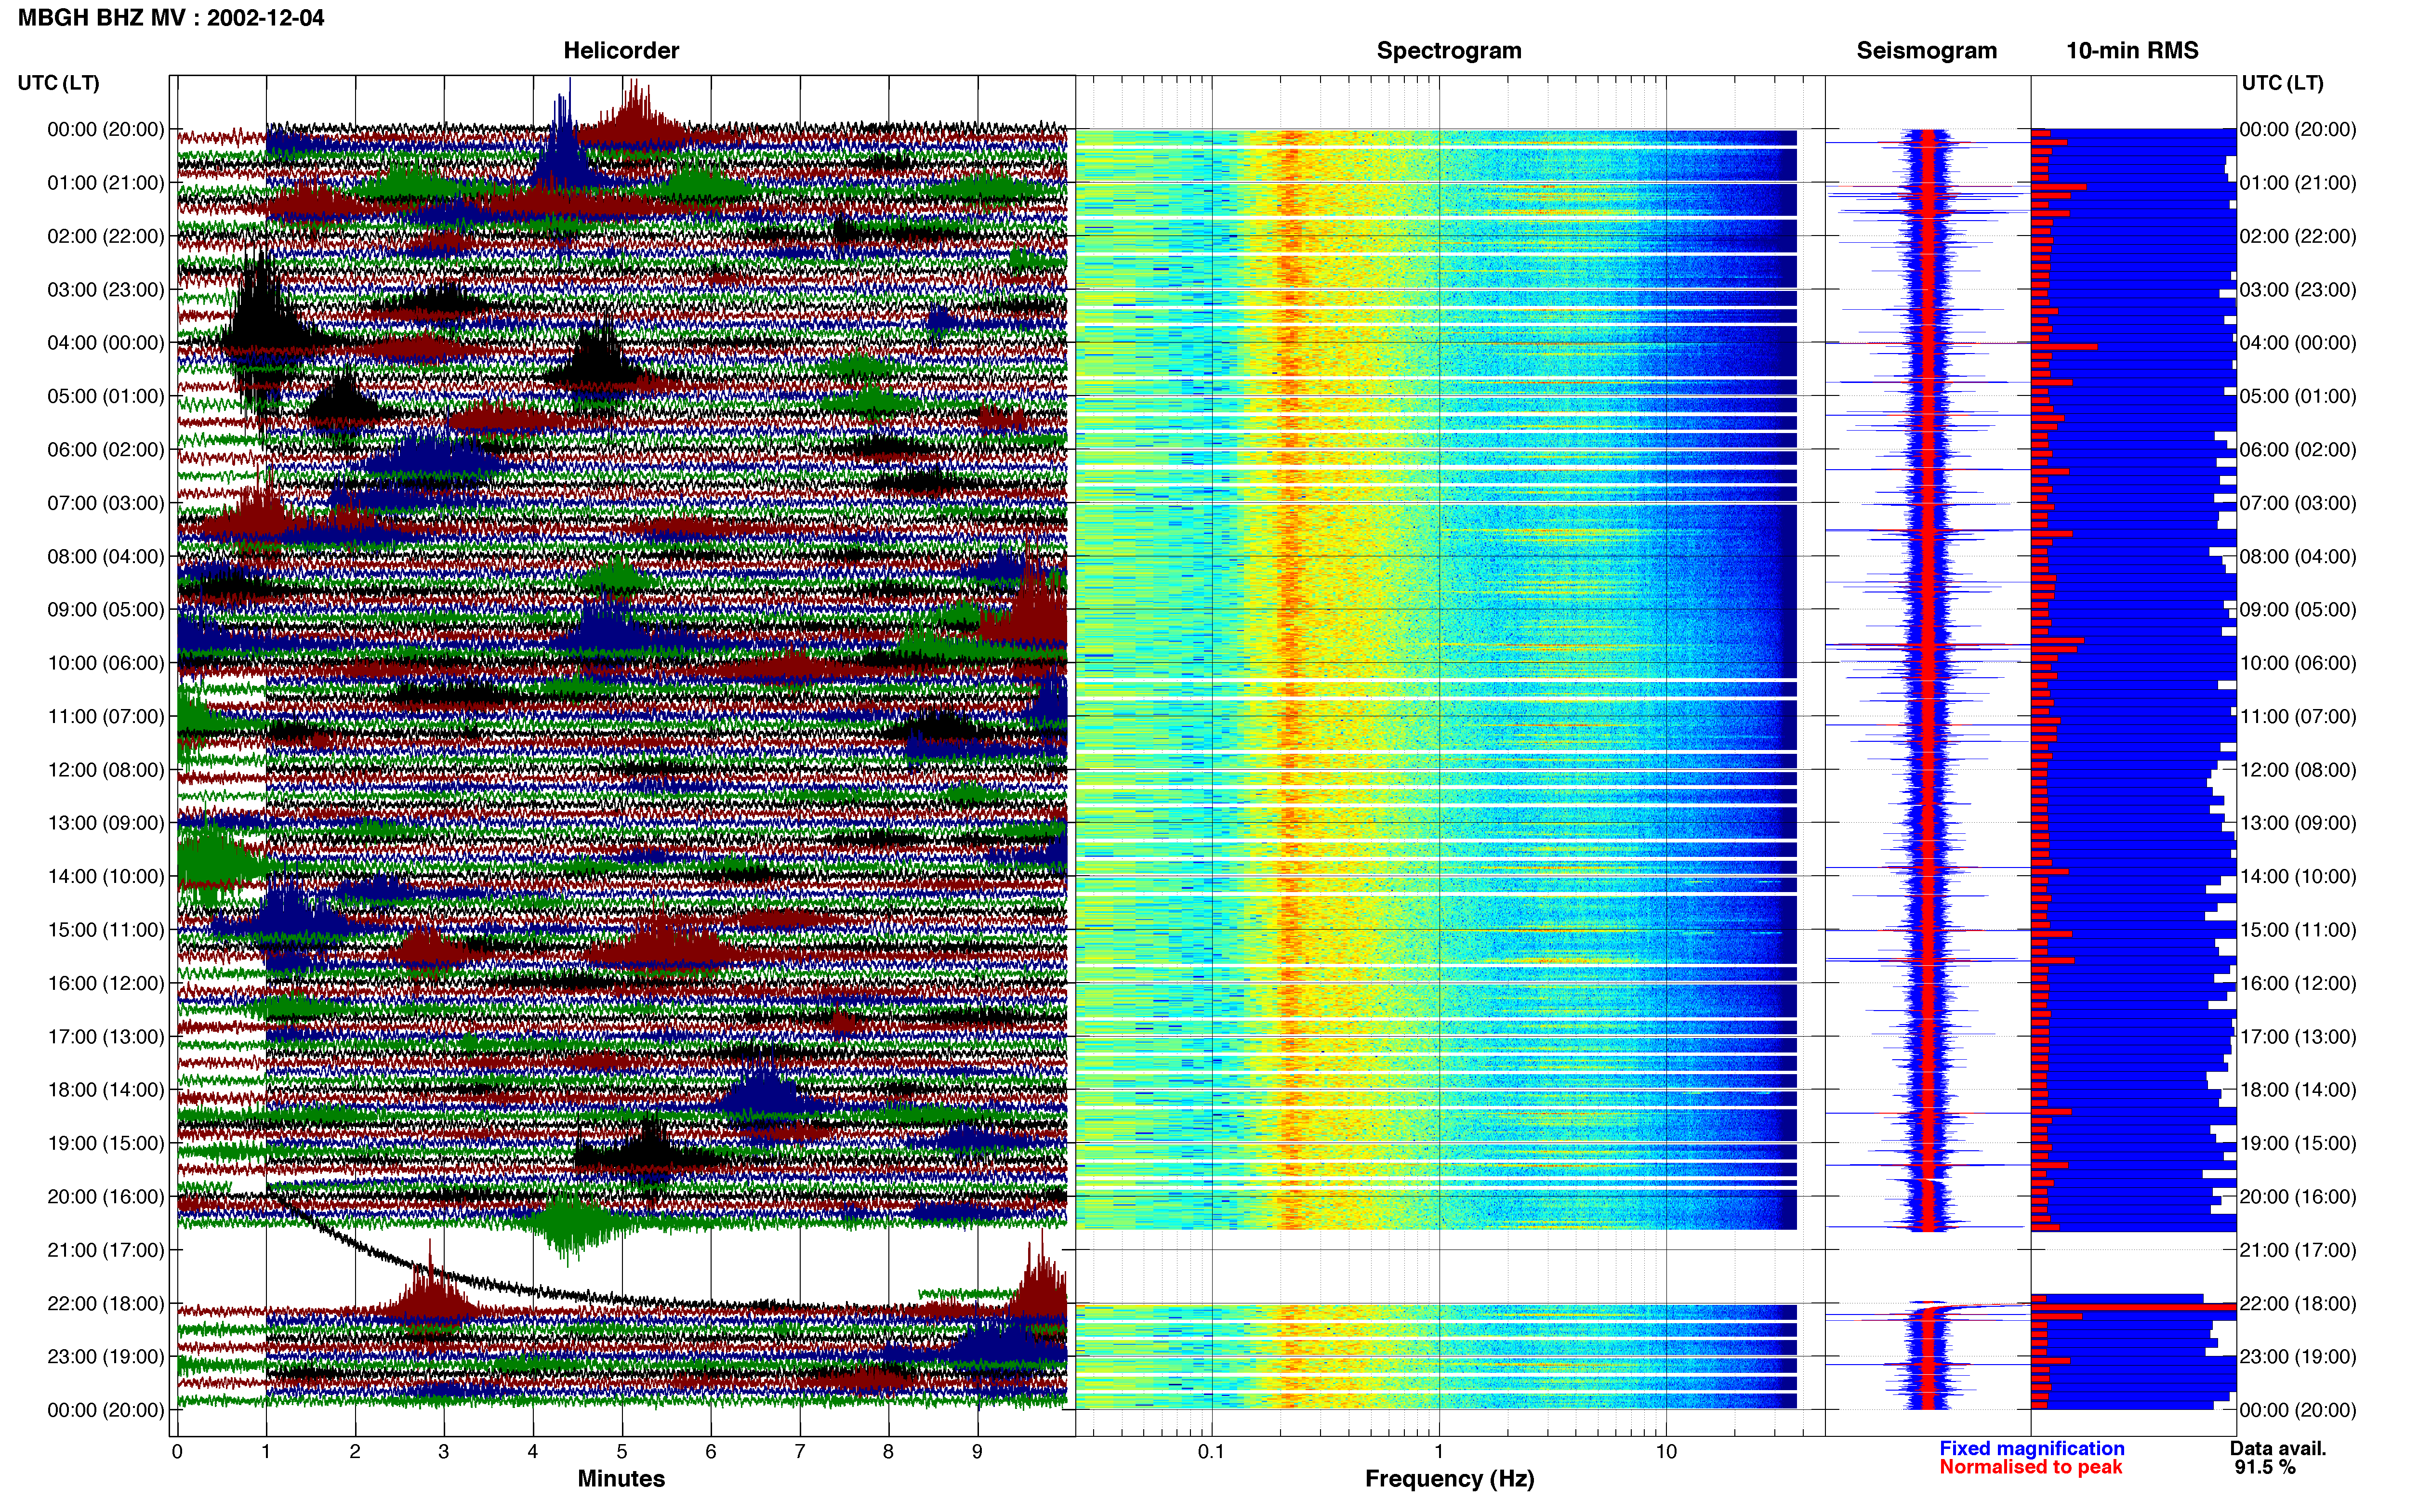The height and width of the screenshot is (1512, 2418).
Task: Click the right UTC (LT) axis label
Action: coord(2282,83)
